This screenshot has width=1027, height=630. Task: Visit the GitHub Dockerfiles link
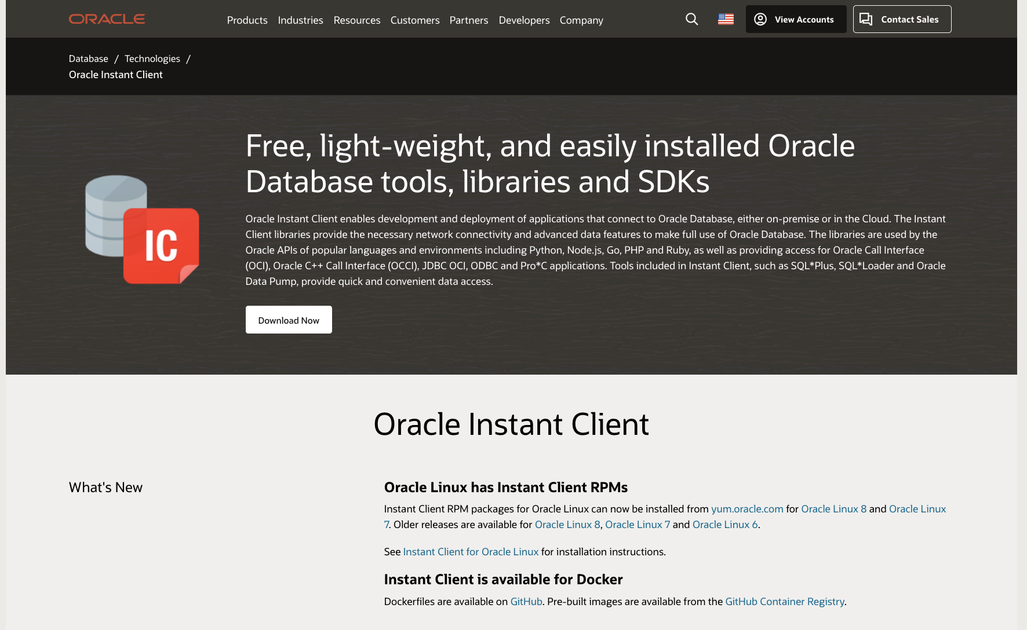click(526, 601)
